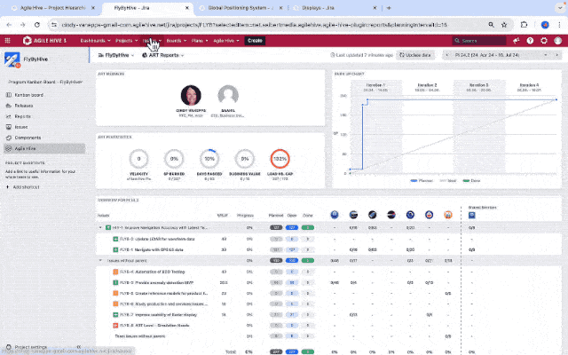The height and width of the screenshot is (355, 568).
Task: Open the PI 24.2 planning interval dropdown
Action: pyautogui.click(x=501, y=55)
